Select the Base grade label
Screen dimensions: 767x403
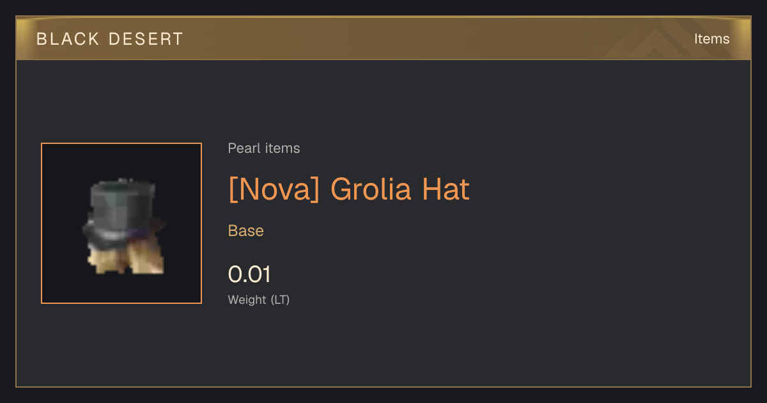(246, 230)
